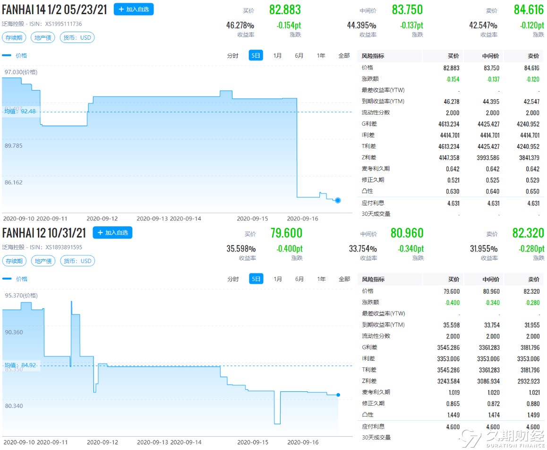547x450 pixels.
Task: Click G利差 bid value 4613.234
Action: click(449, 124)
